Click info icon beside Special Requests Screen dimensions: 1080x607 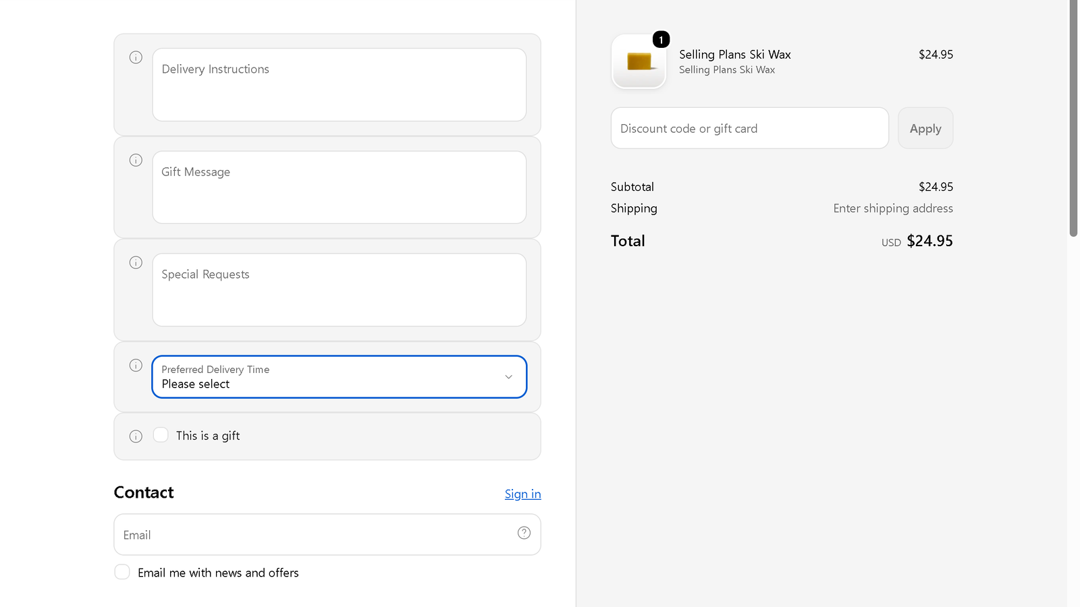136,262
